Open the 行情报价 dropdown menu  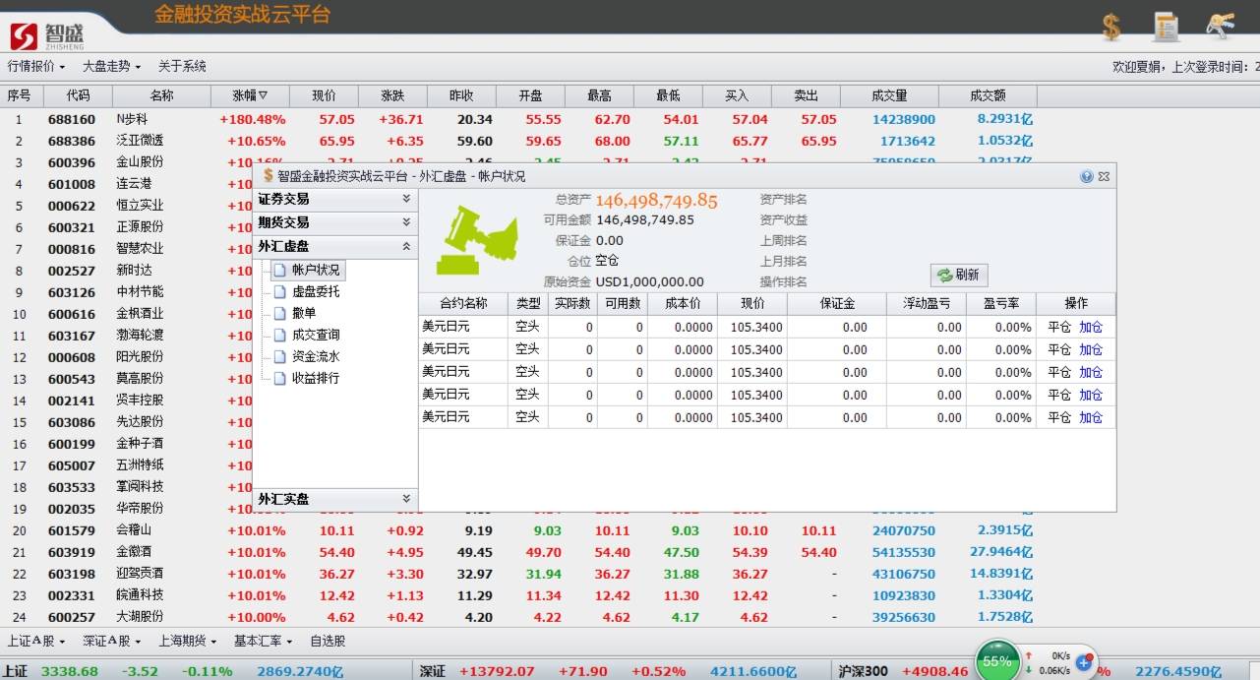coord(36,66)
